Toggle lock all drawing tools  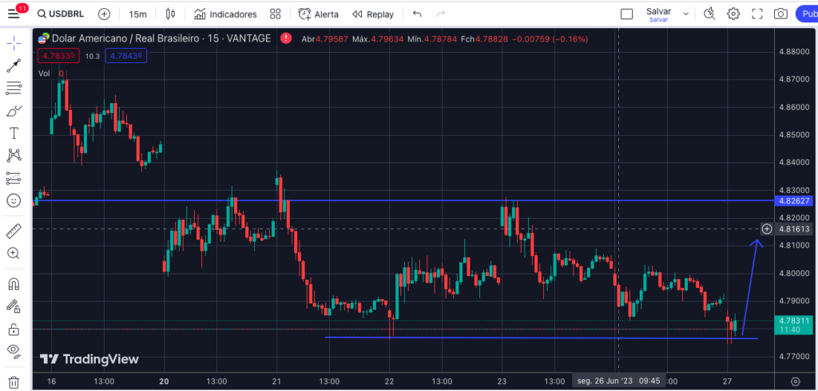[x=13, y=328]
